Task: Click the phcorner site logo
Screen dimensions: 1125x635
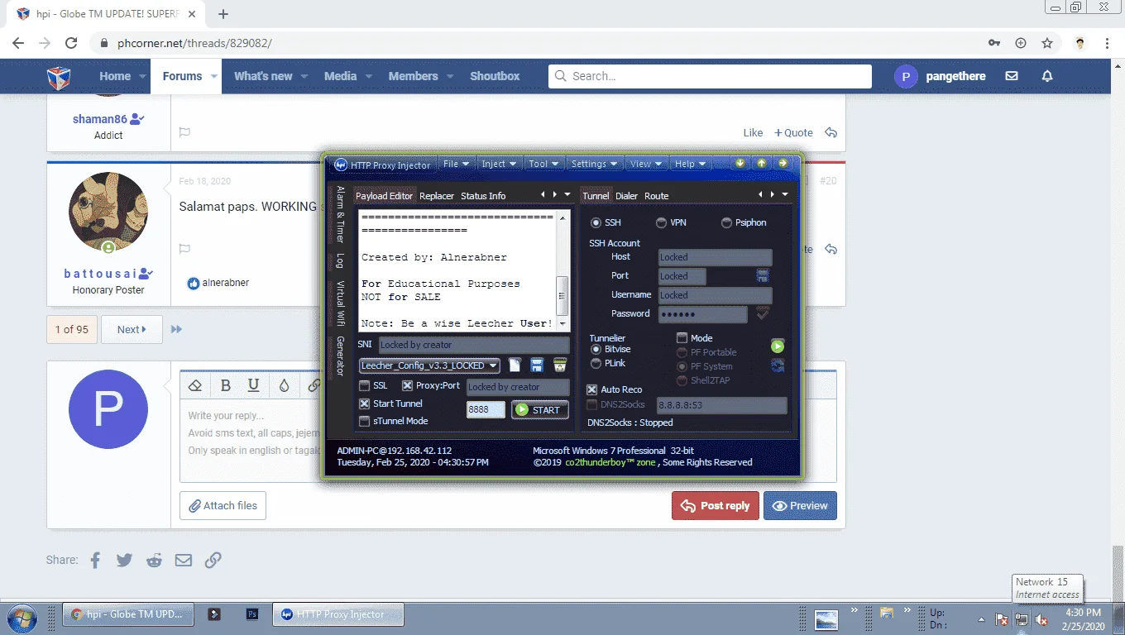Action: 59,77
